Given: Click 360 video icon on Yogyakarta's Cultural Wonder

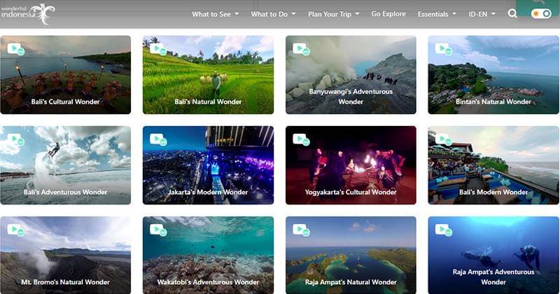Looking at the screenshot, I should 301,139.
